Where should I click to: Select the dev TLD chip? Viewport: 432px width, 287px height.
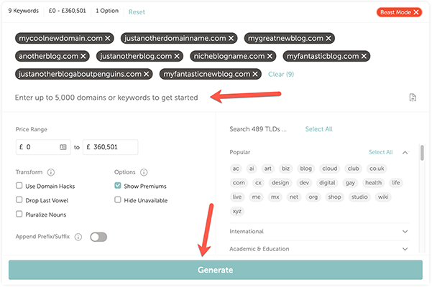pos(304,183)
